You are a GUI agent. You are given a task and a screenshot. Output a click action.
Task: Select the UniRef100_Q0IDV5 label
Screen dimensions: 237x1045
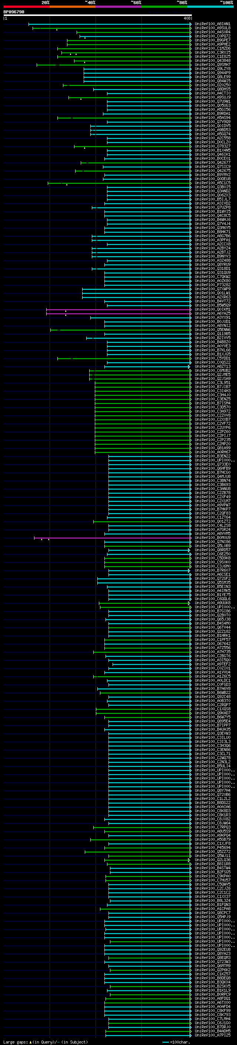click(x=213, y=126)
